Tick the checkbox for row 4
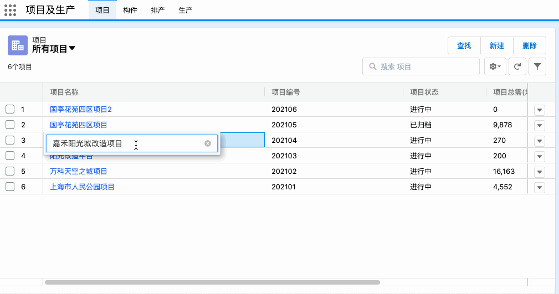 (x=10, y=156)
